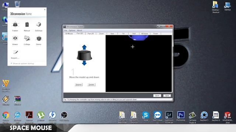Close the 3Dconnexion Home panel
The height and width of the screenshot is (132, 236).
click(x=45, y=10)
